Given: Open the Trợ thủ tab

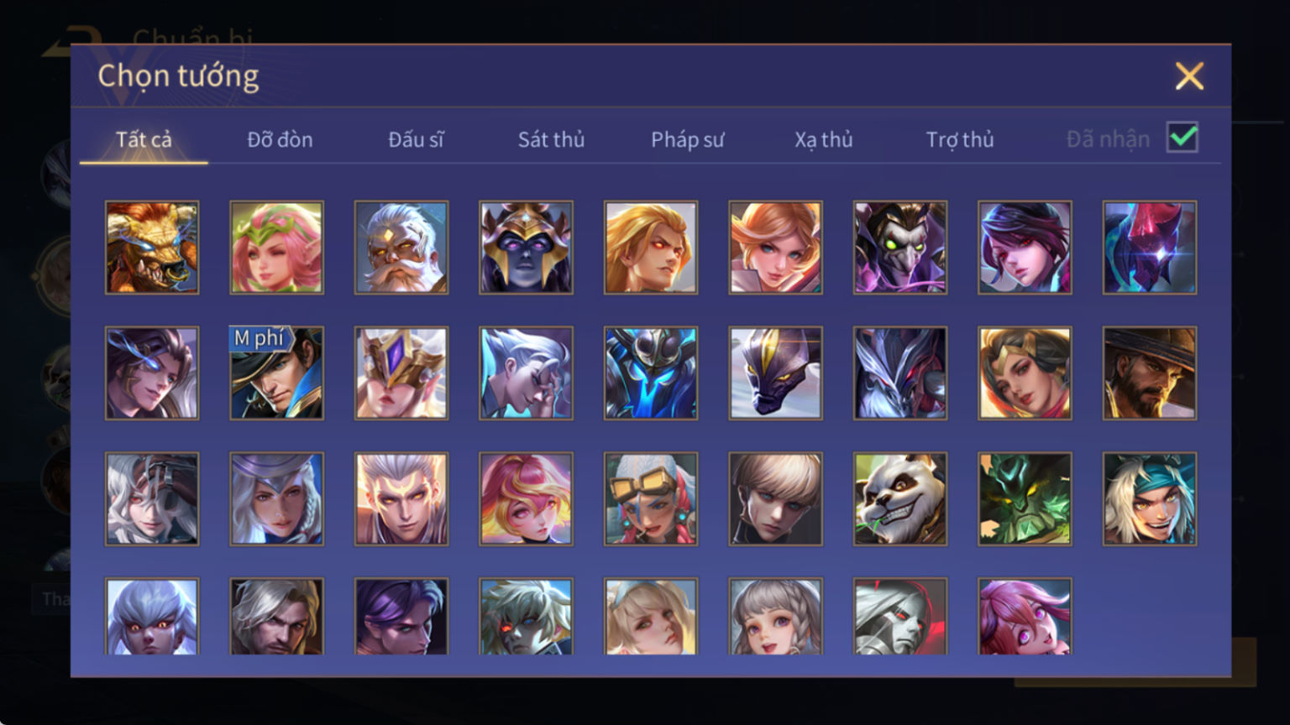Looking at the screenshot, I should [x=960, y=139].
